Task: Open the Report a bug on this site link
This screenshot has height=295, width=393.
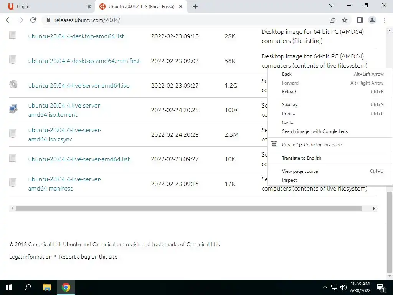Action: coord(88,257)
